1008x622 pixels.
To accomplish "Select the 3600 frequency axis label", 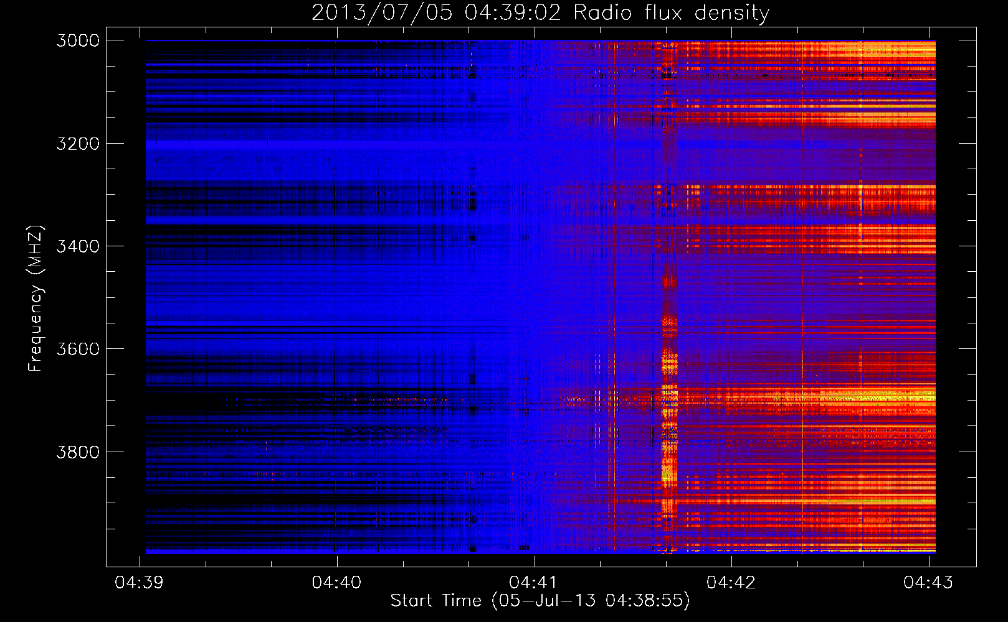I will coord(78,349).
